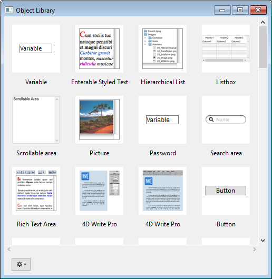Open the gear options dropdown menu
The width and height of the screenshot is (272, 279).
(x=21, y=264)
